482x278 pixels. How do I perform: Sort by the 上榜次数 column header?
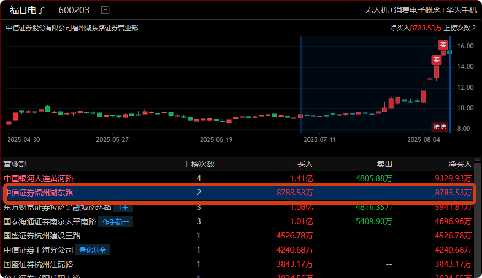pos(199,164)
